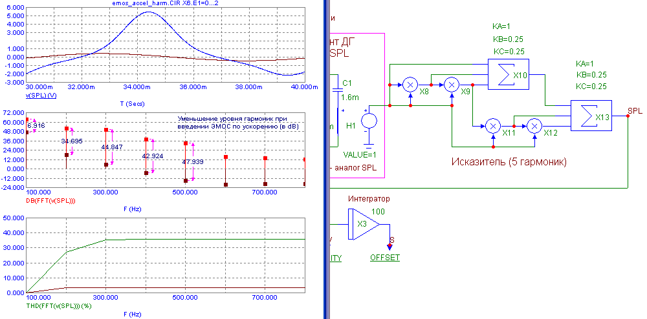The height and width of the screenshot is (319, 647).
Task: Click the SPL output node label
Action: (x=635, y=111)
